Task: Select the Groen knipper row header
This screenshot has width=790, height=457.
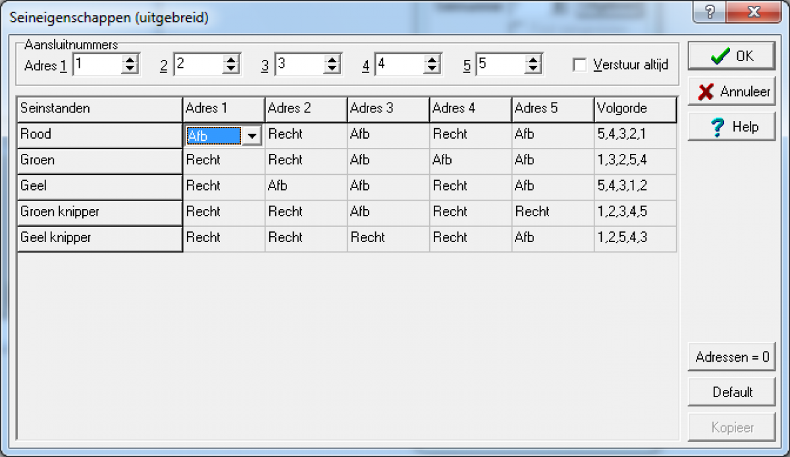Action: [100, 213]
